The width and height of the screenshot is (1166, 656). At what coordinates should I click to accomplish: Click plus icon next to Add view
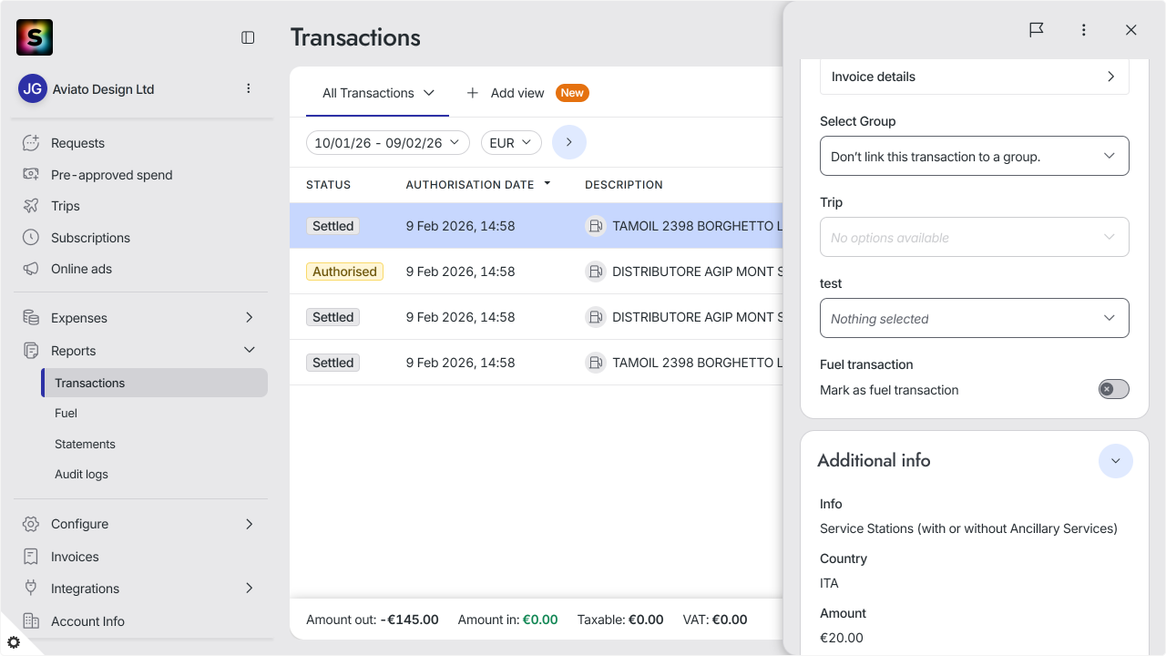[x=473, y=93]
